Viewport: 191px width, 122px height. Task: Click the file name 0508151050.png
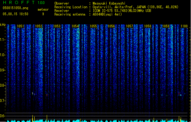coord(15,8)
